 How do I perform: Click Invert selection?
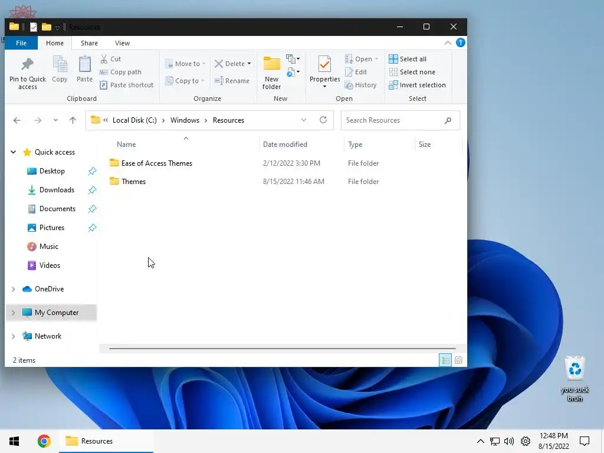click(x=417, y=85)
